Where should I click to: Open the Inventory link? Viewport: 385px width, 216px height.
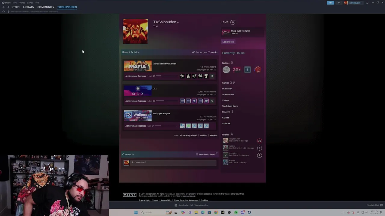[x=227, y=88]
